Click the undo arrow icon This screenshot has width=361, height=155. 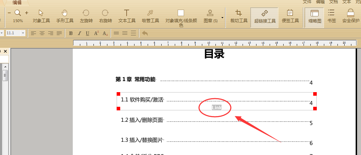pos(145,34)
